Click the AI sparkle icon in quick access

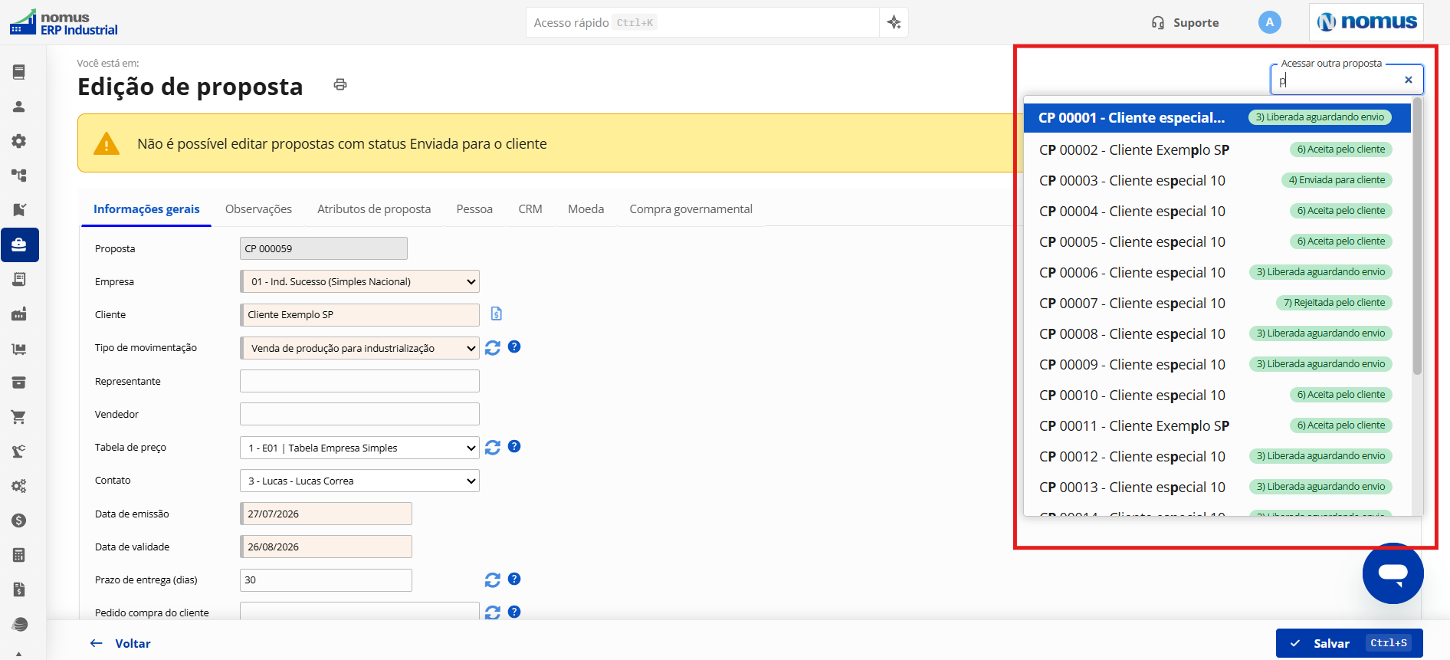894,22
